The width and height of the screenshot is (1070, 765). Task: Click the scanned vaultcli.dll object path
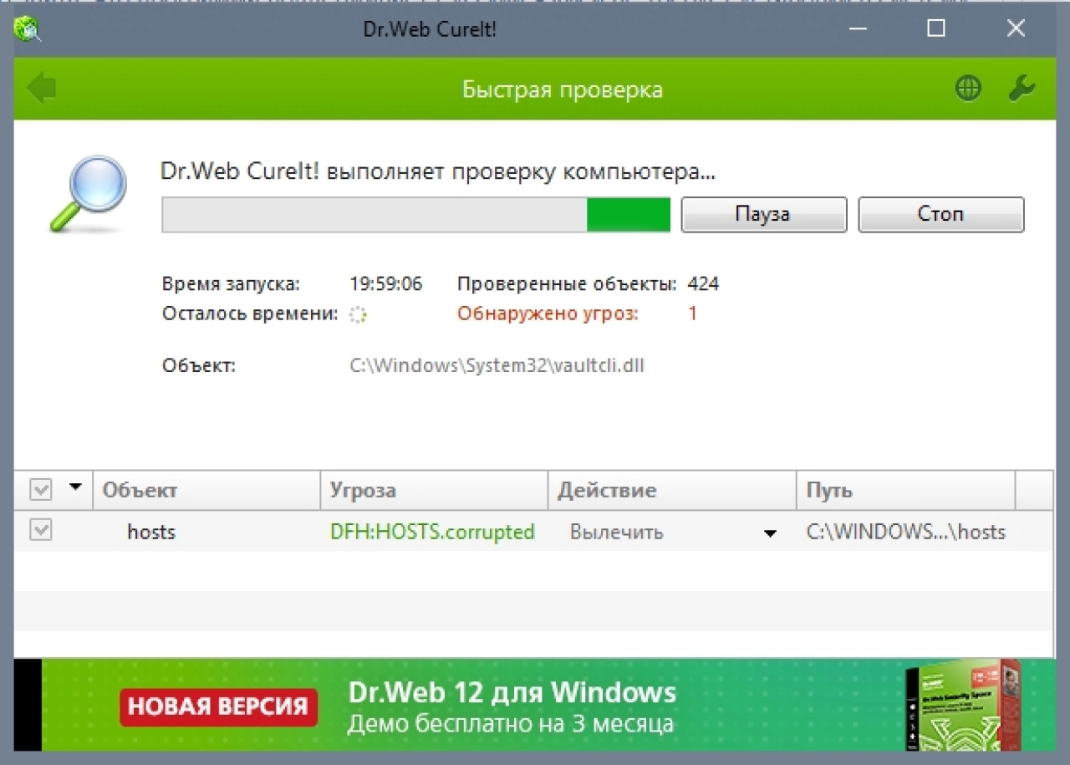[497, 365]
